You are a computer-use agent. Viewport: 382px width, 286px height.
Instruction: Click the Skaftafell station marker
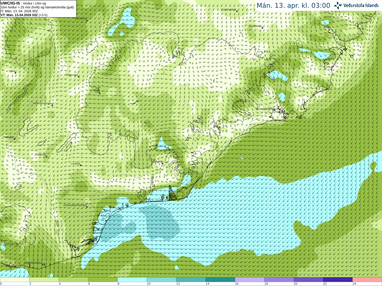coord(162,163)
